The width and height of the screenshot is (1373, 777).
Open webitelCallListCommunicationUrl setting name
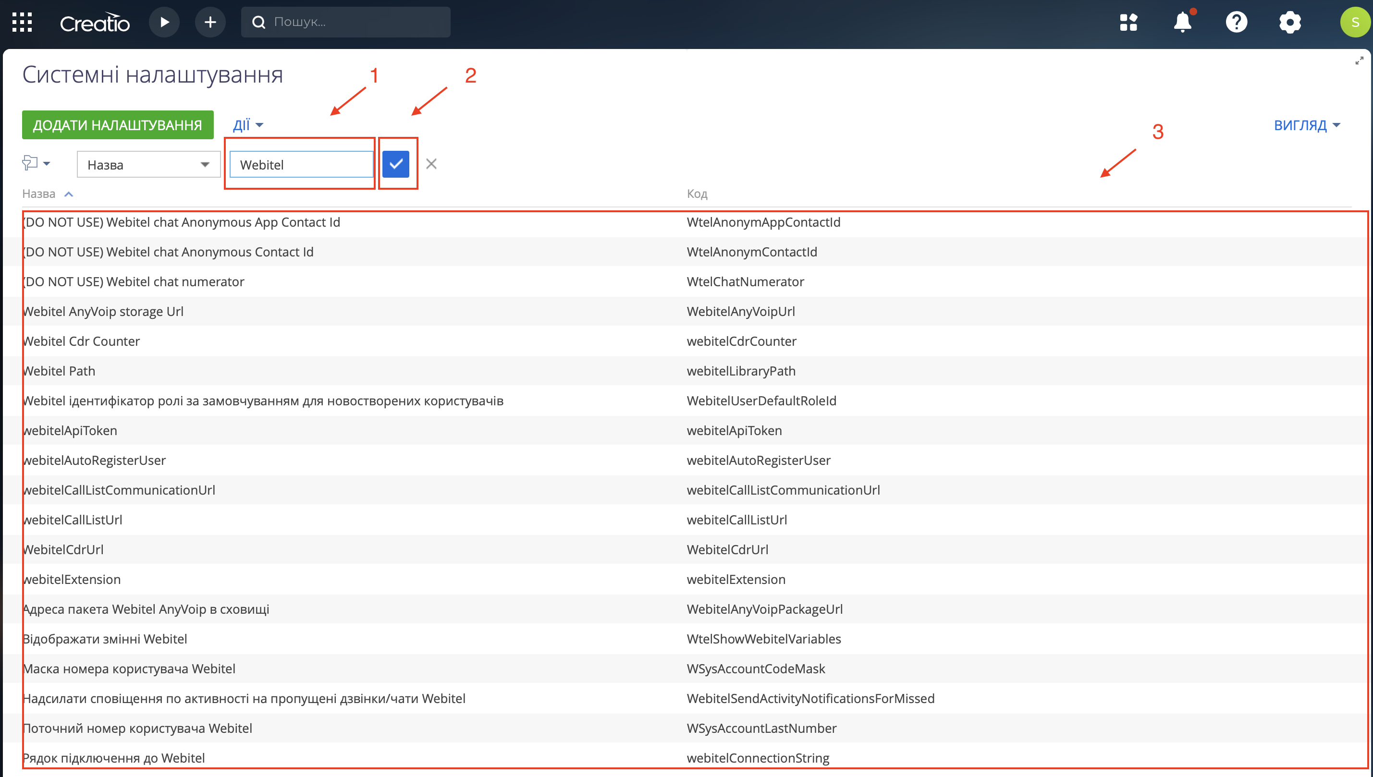pyautogui.click(x=119, y=490)
